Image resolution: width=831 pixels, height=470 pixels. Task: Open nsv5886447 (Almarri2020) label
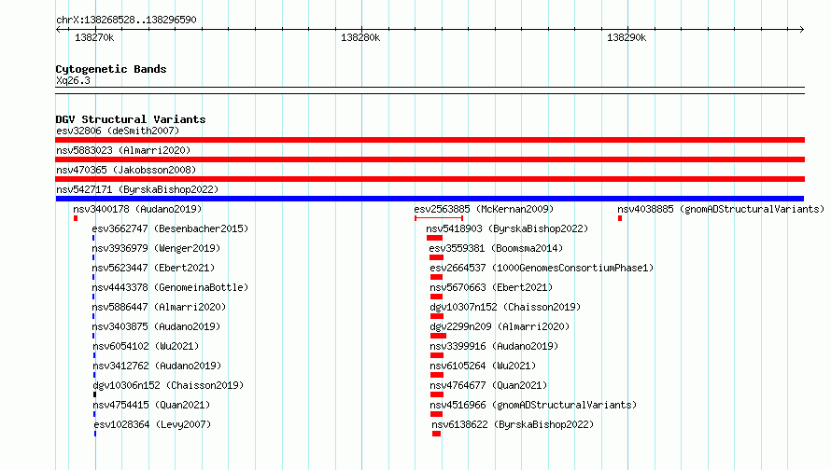tap(159, 307)
